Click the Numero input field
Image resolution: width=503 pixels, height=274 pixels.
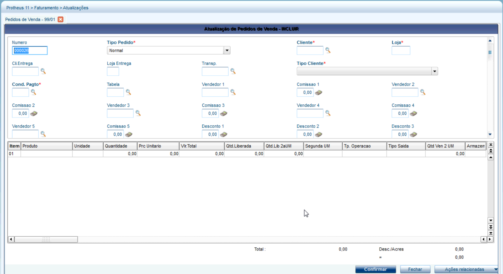pyautogui.click(x=30, y=50)
